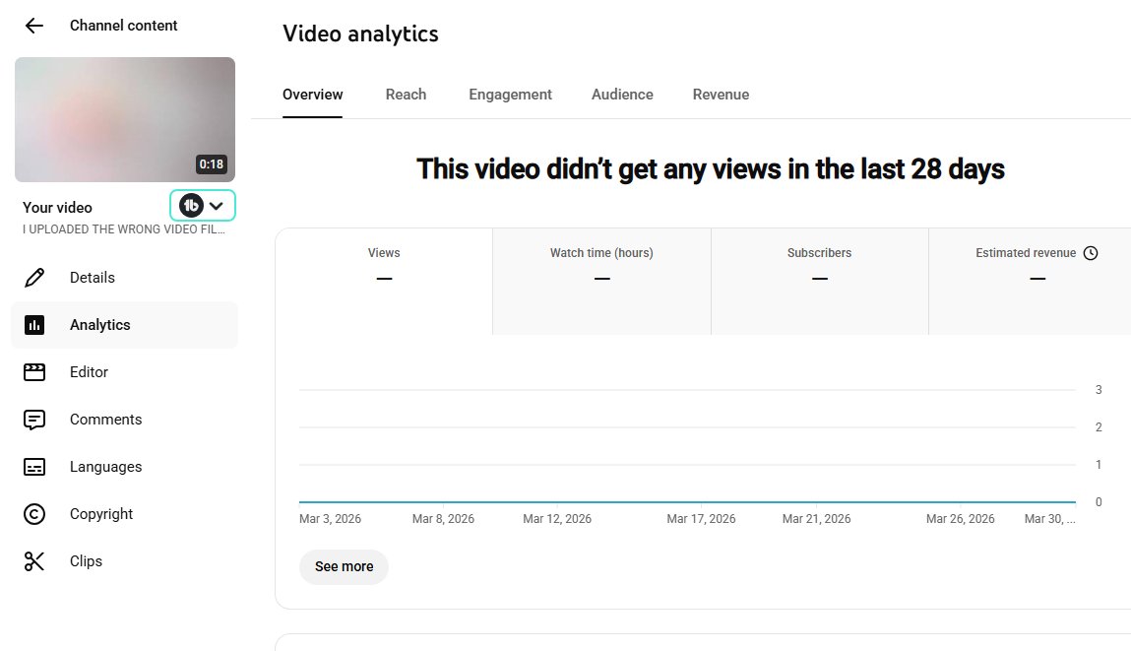1131x651 pixels.
Task: Click the See more button
Action: click(345, 566)
